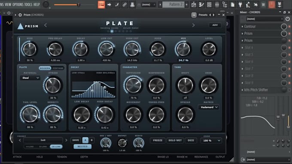Open the Zoom dropdown showing 100 %

tap(211, 140)
